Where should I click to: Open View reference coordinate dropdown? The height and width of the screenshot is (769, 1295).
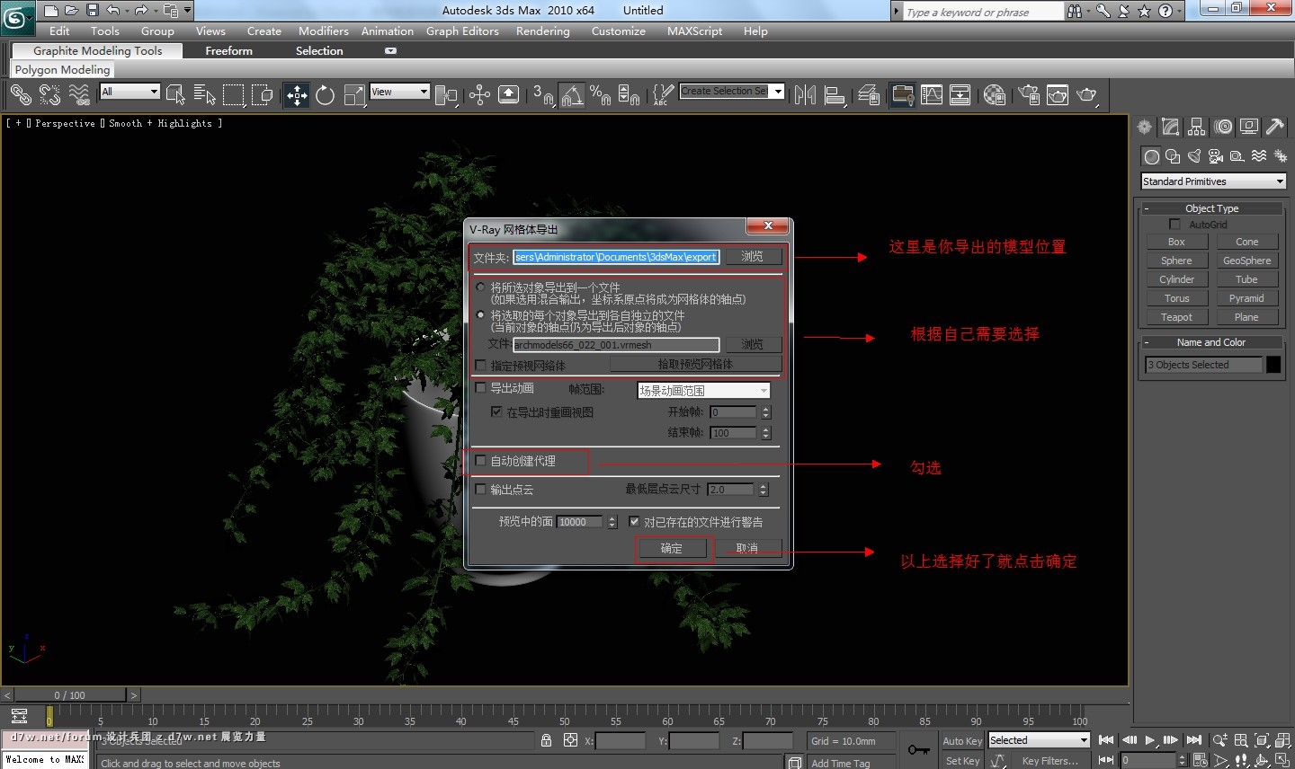point(399,92)
